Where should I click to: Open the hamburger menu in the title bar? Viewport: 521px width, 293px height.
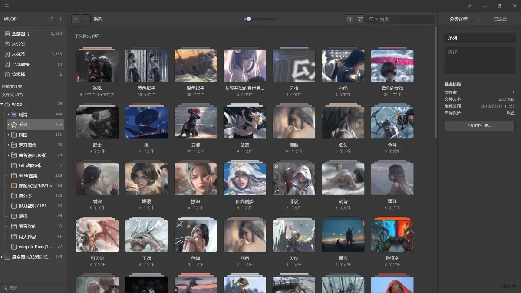tap(7, 6)
